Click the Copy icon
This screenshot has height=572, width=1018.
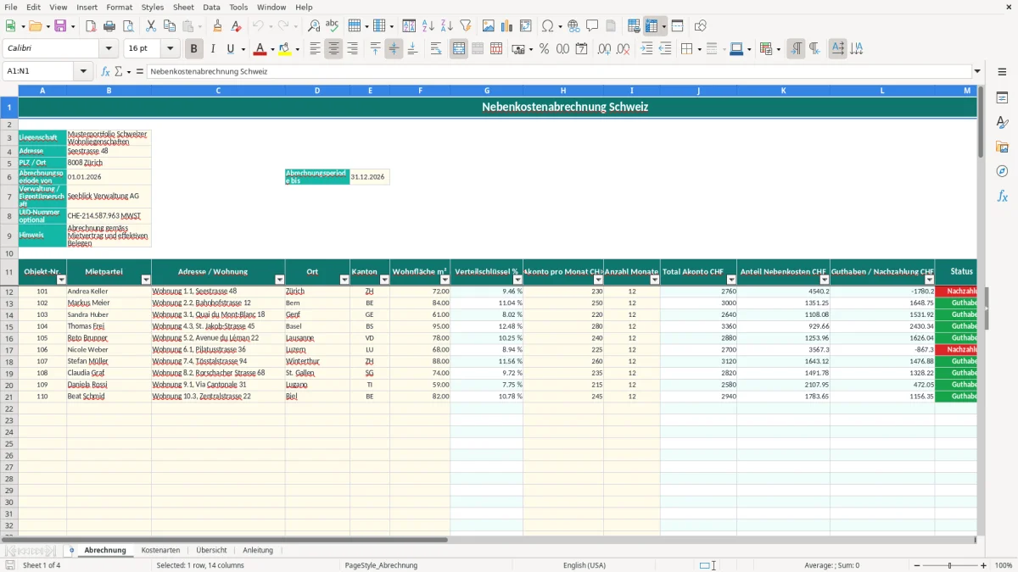pos(170,26)
